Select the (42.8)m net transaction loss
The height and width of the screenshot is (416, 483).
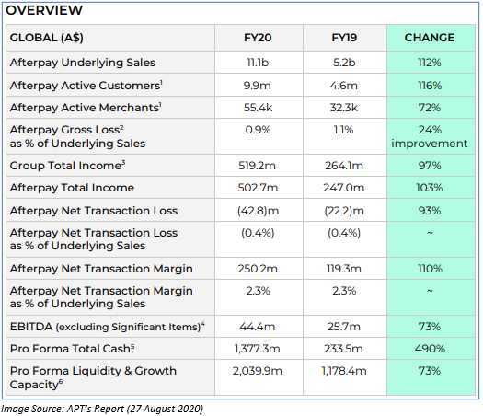(258, 211)
